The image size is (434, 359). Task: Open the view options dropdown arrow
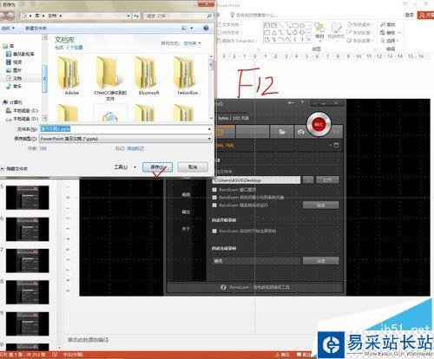pyautogui.click(x=191, y=28)
